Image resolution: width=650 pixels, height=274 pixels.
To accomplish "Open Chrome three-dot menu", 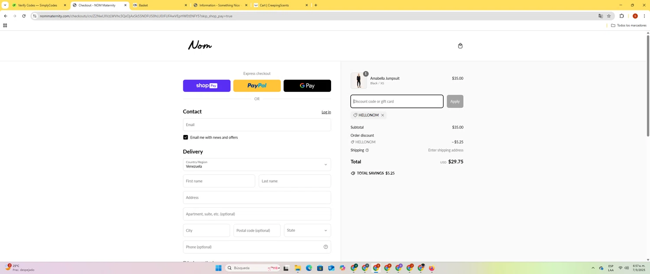I will coord(644,16).
